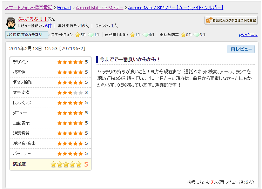262x189 pixels.
Task: Click the 参考になった7人 text
Action: [202, 182]
